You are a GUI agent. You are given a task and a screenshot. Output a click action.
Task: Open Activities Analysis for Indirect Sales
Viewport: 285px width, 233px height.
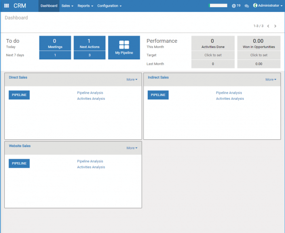tap(230, 98)
